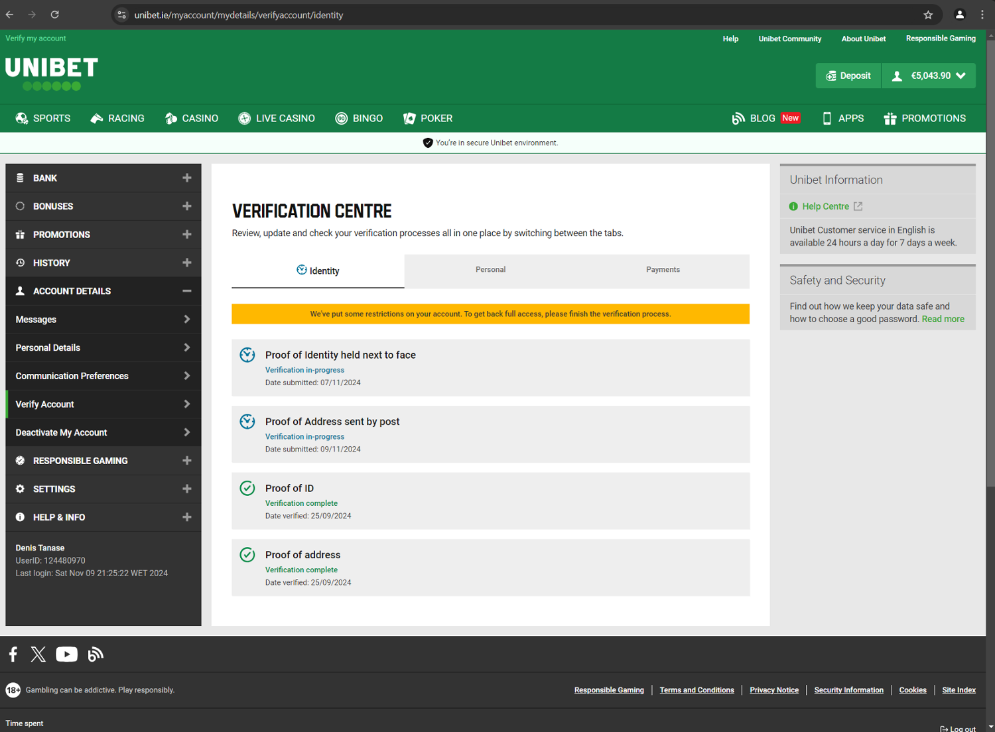Image resolution: width=995 pixels, height=732 pixels.
Task: Click the browser back arrow
Action: point(9,15)
